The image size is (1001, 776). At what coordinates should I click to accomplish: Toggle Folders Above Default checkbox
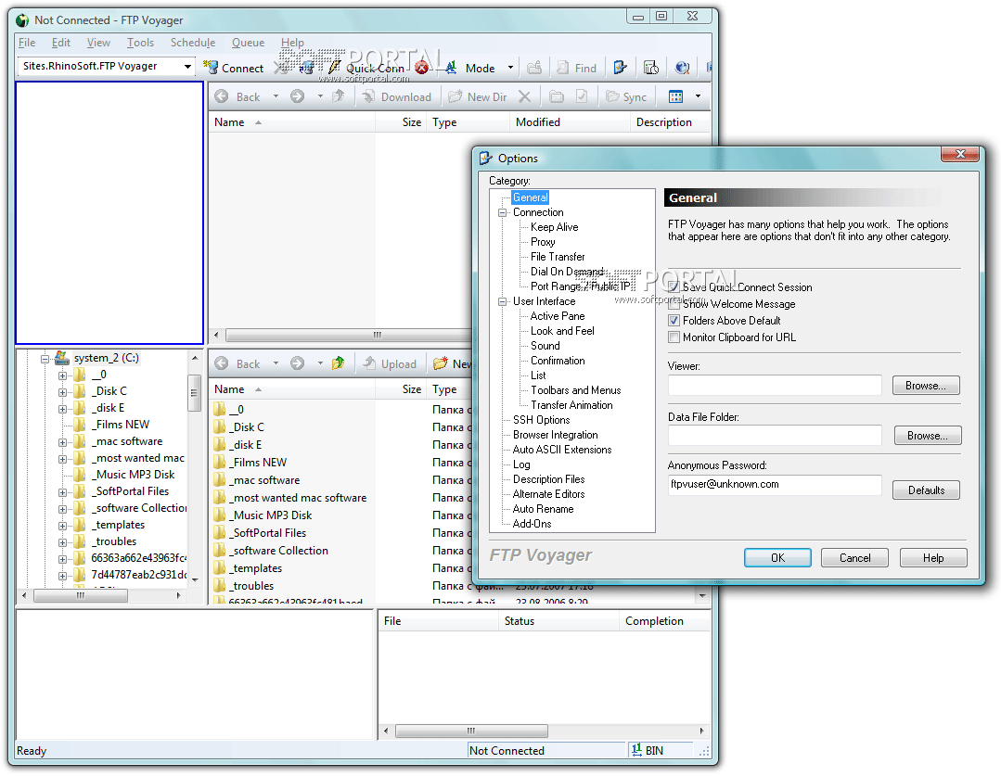674,321
